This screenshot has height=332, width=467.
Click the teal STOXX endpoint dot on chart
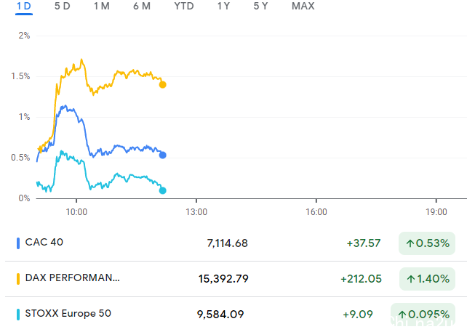(162, 190)
